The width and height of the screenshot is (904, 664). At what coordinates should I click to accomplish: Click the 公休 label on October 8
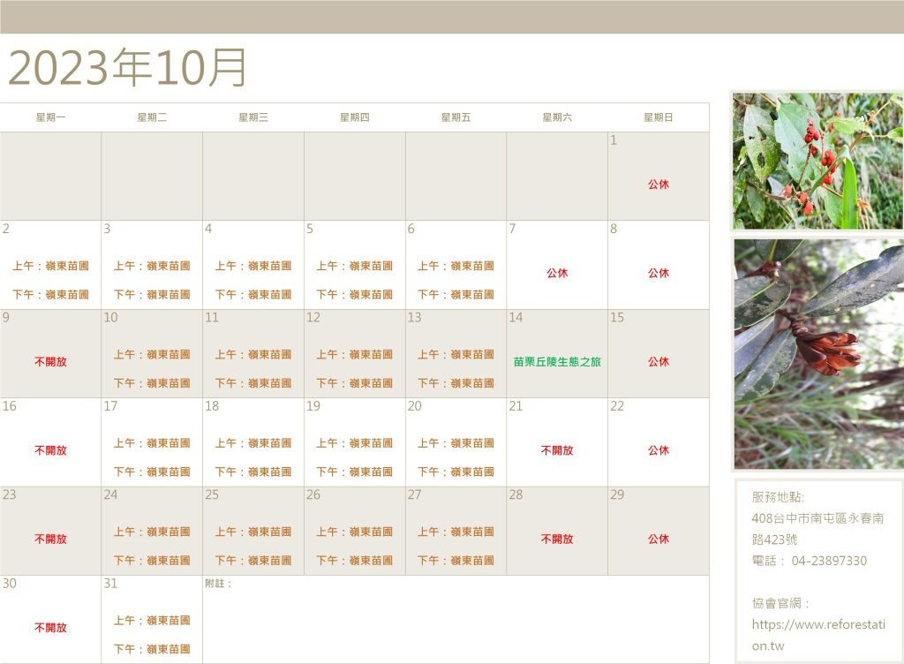coord(659,273)
